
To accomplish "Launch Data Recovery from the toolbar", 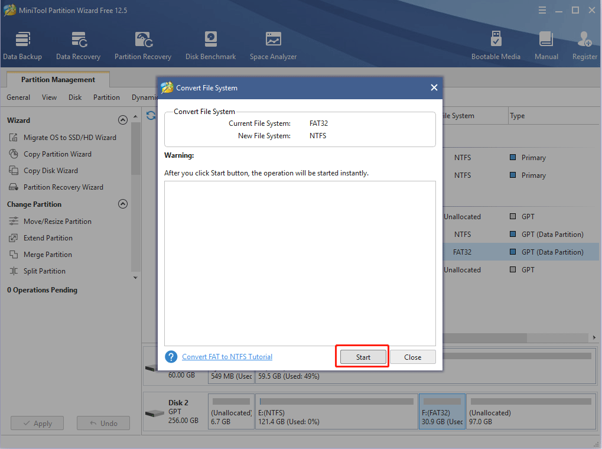I will point(79,46).
